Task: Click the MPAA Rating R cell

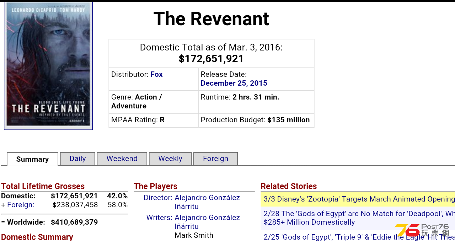Action: click(154, 120)
